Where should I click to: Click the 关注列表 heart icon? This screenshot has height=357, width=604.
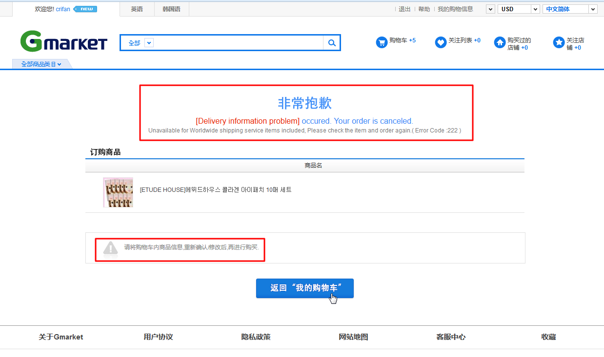441,42
